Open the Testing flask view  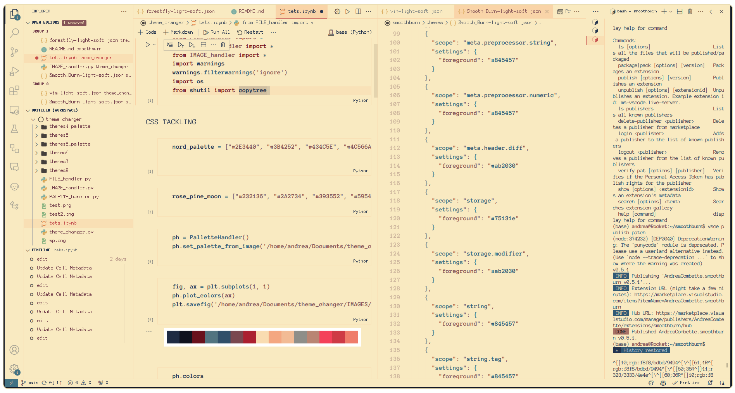click(14, 129)
